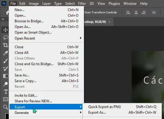Click Align right edges icon
Viewport: 164px width, 119px height.
tap(143, 12)
